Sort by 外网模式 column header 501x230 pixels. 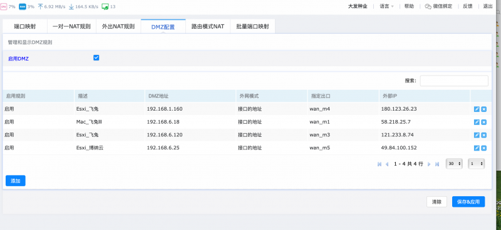pos(272,96)
